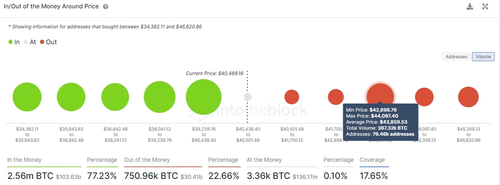500x185 pixels.
Task: Click the Coverage summary heading
Action: click(x=372, y=160)
